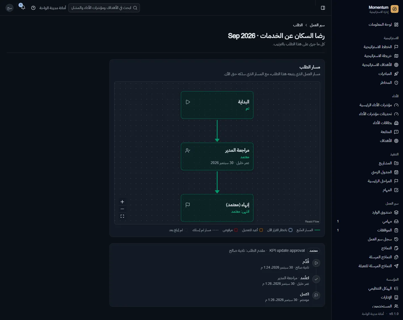Click the history icon for 'سجل سير العمل'
Image resolution: width=403 pixels, height=320 pixels.
[396, 239]
